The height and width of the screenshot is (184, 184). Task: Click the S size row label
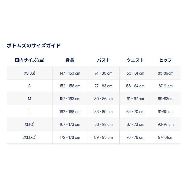coord(29,86)
